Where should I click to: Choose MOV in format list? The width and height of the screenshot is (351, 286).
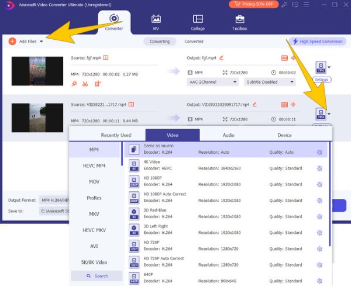(x=94, y=182)
